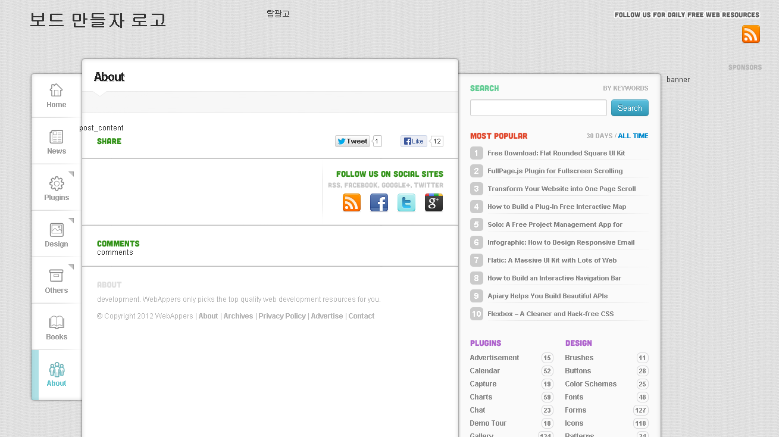Click the blue Search button
779x437 pixels.
[x=630, y=108]
